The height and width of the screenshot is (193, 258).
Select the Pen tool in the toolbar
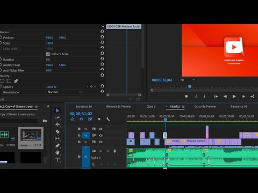click(58, 146)
